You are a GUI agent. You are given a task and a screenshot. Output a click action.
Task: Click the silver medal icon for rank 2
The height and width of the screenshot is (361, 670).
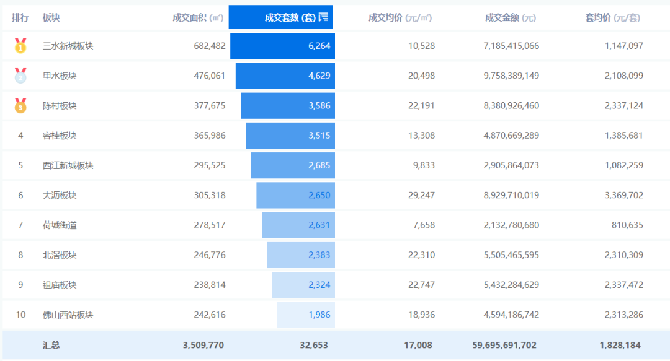pos(20,76)
